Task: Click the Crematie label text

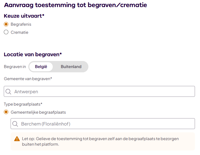Action: pos(19,32)
